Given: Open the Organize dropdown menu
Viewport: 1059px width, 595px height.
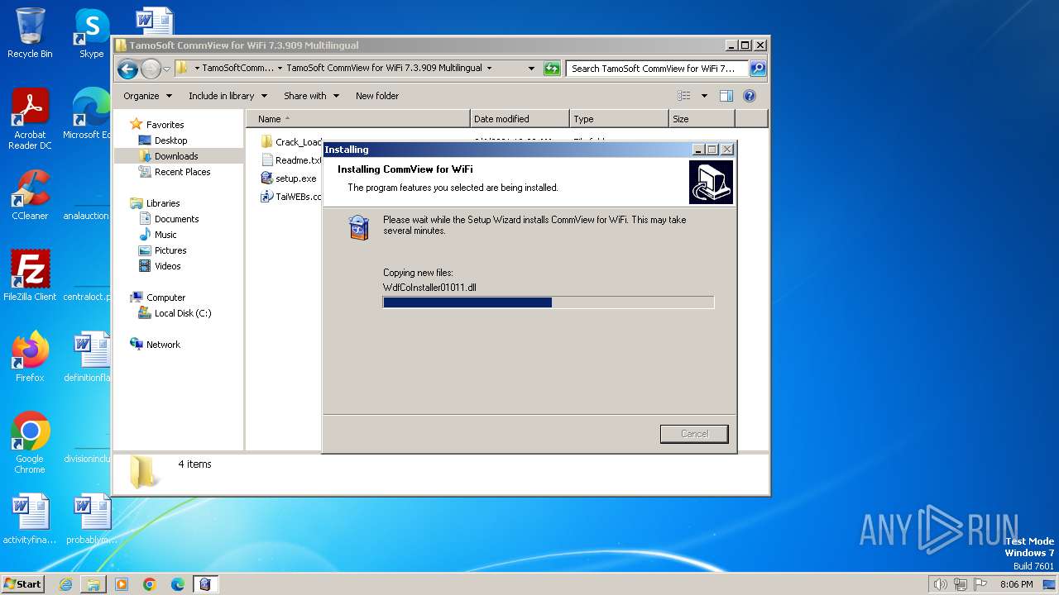Looking at the screenshot, I should coord(147,96).
